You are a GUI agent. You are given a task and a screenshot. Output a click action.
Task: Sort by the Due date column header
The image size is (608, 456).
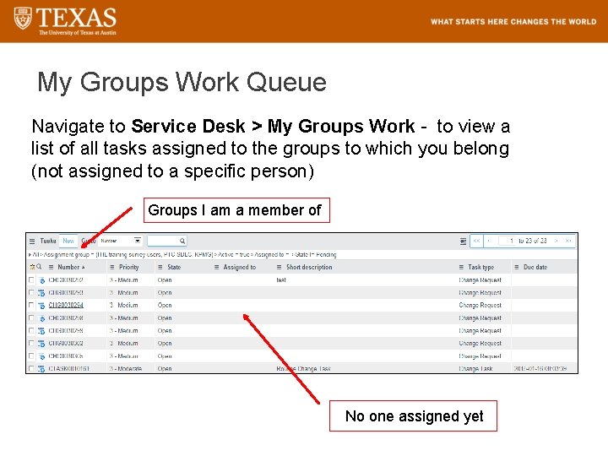tap(535, 267)
